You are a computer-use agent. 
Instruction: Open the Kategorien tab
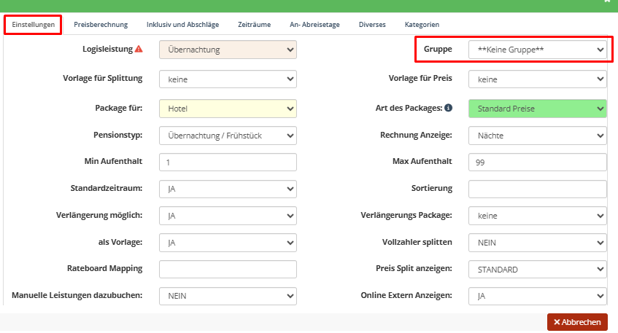[x=422, y=24]
